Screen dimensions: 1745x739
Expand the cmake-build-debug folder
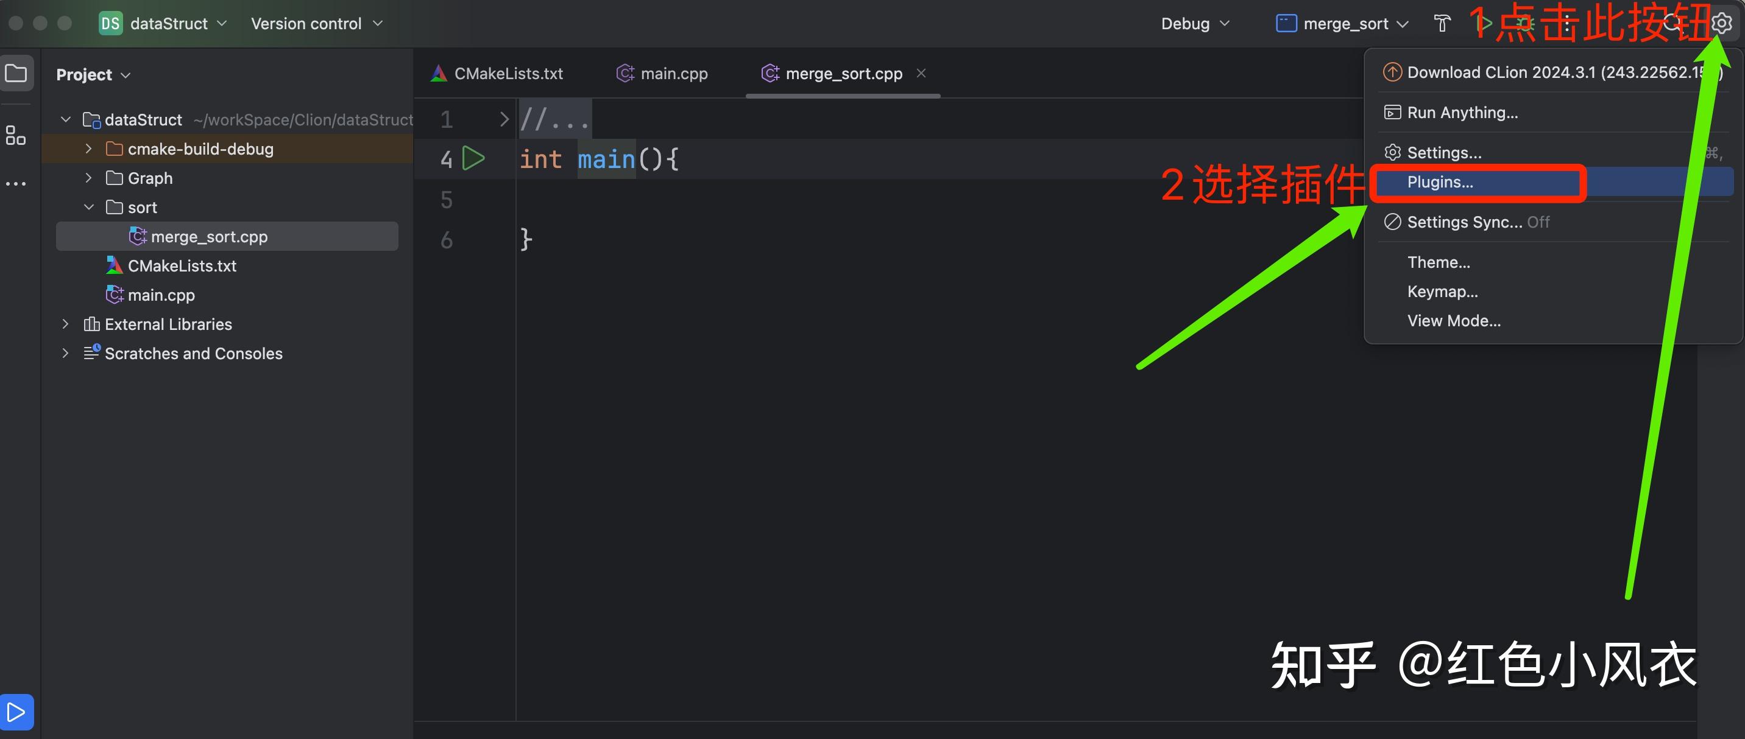[88, 149]
